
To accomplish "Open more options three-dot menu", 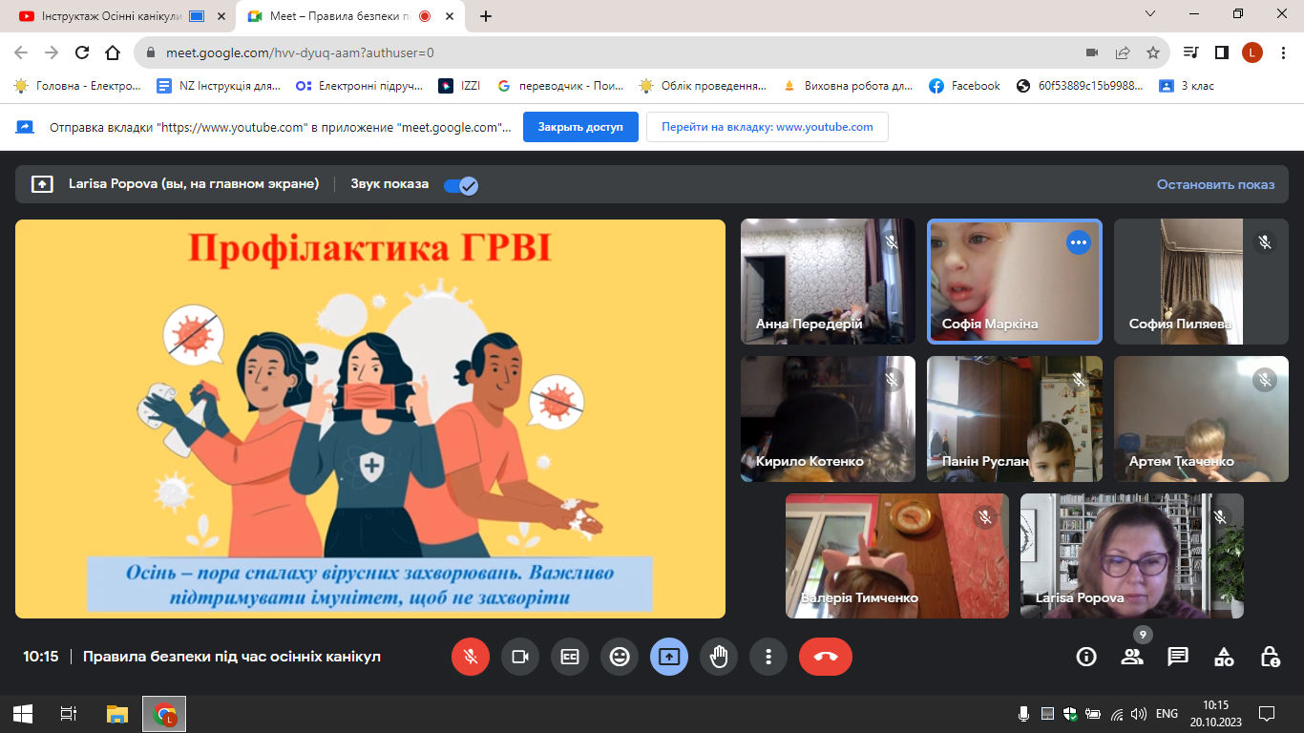I will point(768,657).
